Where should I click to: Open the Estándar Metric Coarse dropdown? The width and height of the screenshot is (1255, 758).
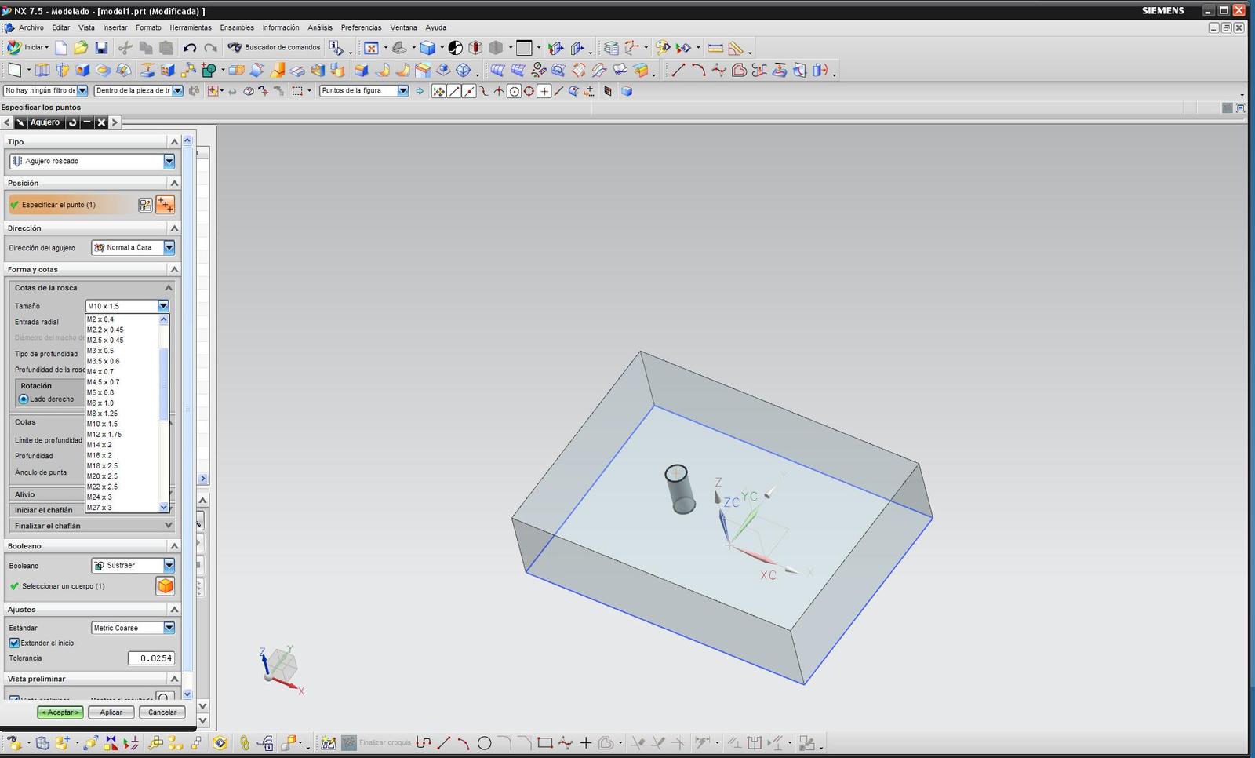169,628
